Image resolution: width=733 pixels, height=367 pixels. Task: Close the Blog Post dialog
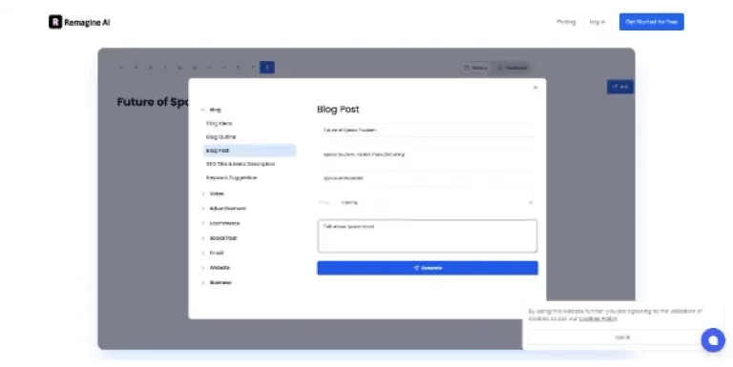(x=535, y=88)
